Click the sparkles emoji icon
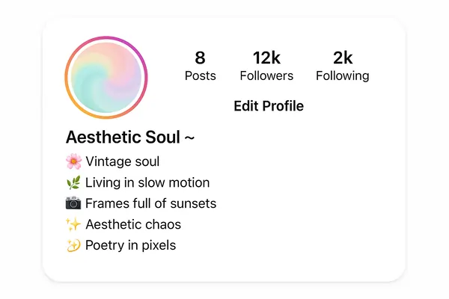 point(73,224)
